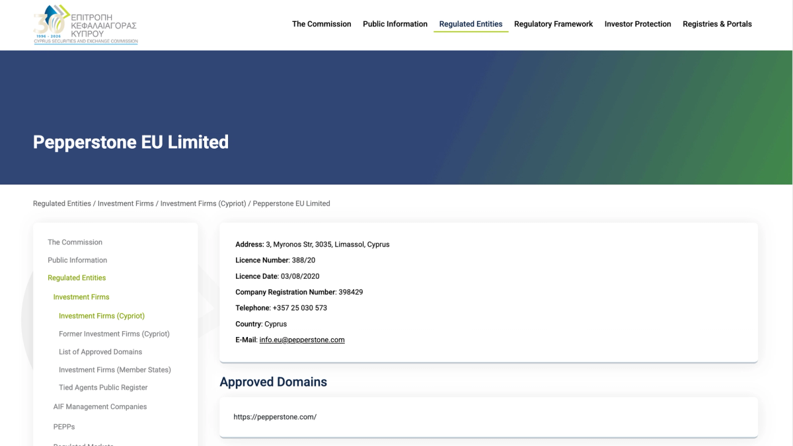Screen dimensions: 793x446
Task: Open Tied Agents Public Register sidebar item
Action: pyautogui.click(x=103, y=387)
